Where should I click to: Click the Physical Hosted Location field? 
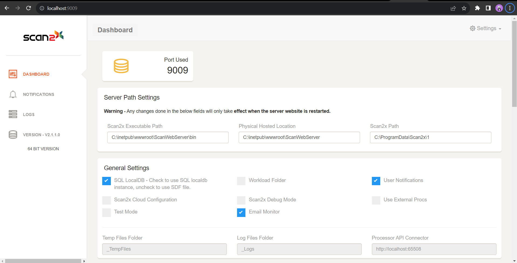pos(299,137)
